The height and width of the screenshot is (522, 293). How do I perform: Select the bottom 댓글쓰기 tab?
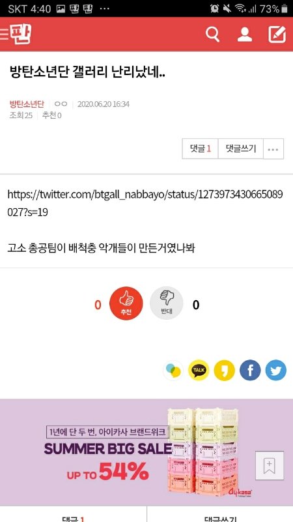click(220, 517)
